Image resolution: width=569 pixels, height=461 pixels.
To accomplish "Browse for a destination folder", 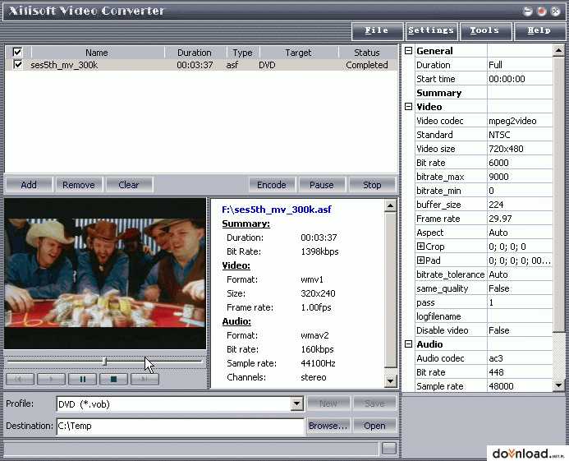I will pos(328,426).
